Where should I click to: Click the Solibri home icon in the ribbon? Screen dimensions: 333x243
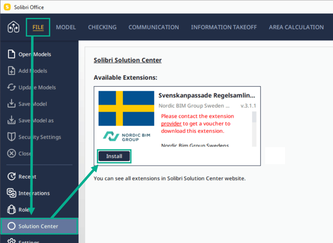14,27
